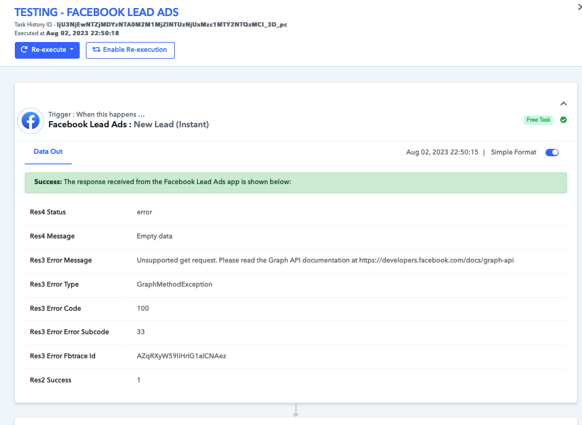
Task: Click the Res3 Error Fbtrace Id label
Action: (x=63, y=356)
